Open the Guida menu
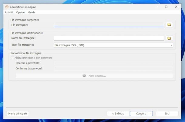The image size is (185, 122). 32,12
